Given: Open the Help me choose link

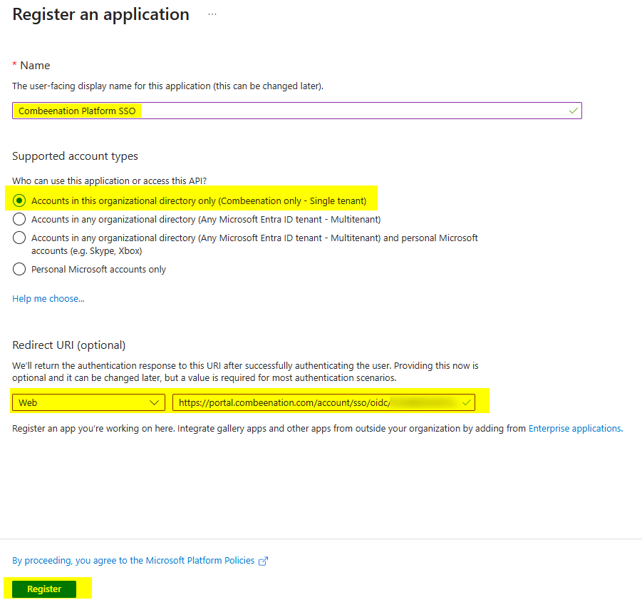Looking at the screenshot, I should click(48, 299).
